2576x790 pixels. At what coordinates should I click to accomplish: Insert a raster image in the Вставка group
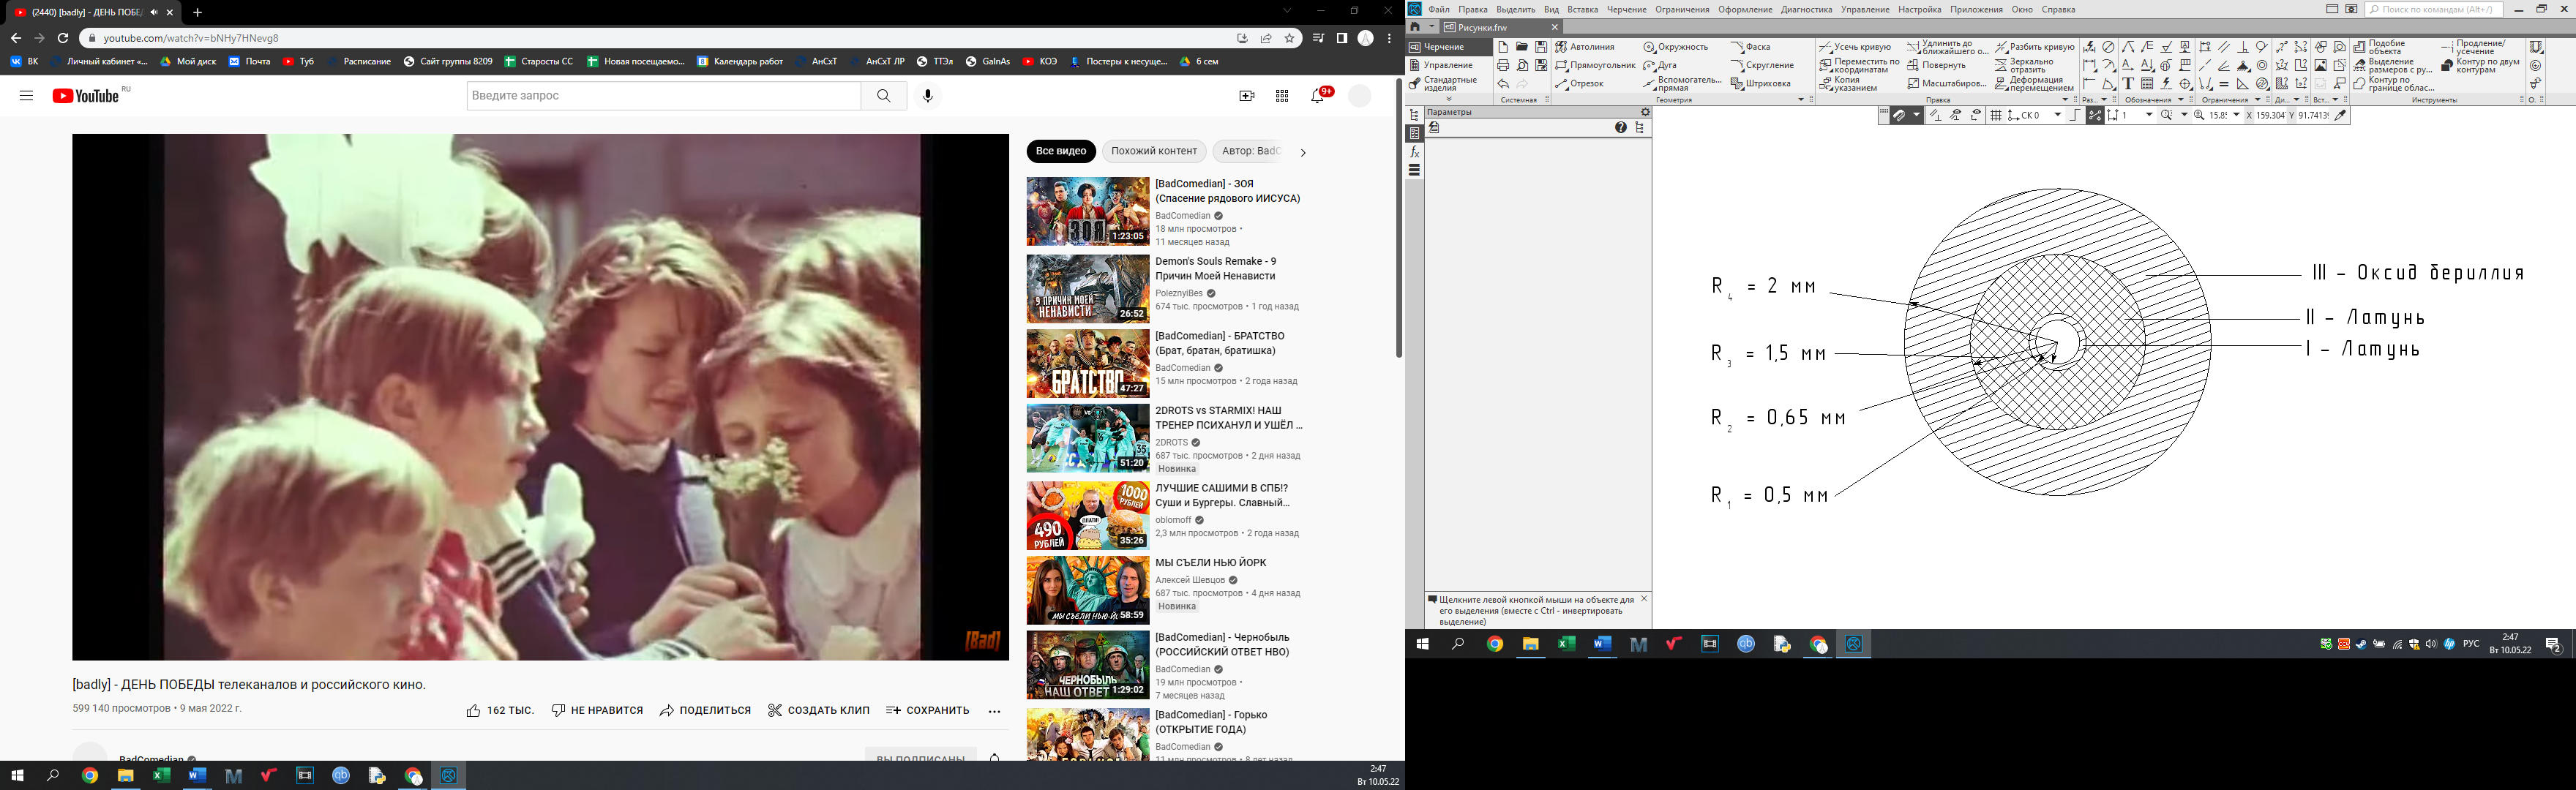[2320, 66]
